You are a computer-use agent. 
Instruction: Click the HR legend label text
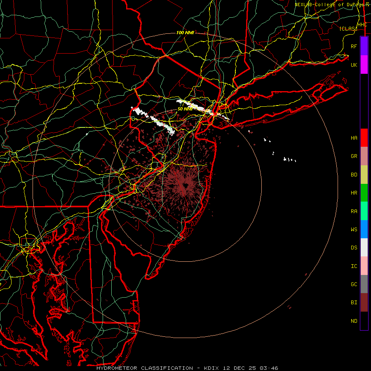354,193
